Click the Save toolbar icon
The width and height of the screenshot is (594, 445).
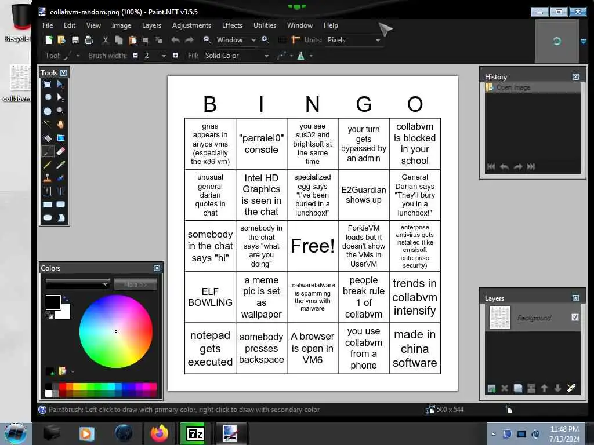(75, 40)
